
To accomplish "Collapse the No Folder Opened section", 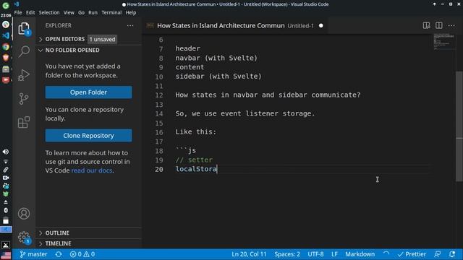I will click(72, 50).
